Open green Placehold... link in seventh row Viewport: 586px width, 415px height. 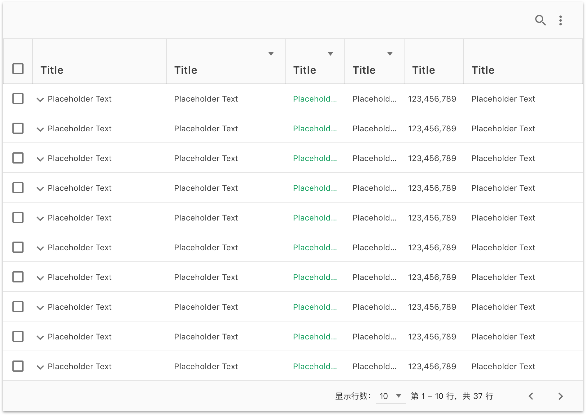point(315,277)
